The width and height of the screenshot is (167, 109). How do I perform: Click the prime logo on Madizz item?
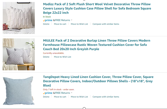point(48,20)
